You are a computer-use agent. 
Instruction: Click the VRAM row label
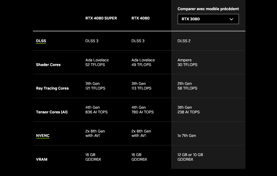point(42,159)
